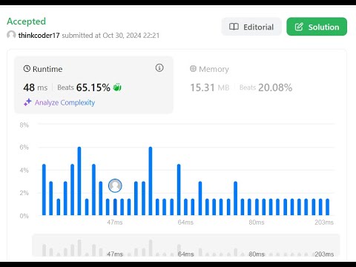Click the sparkle icon before Analyze Complexity
The image size is (356, 267).
point(27,102)
